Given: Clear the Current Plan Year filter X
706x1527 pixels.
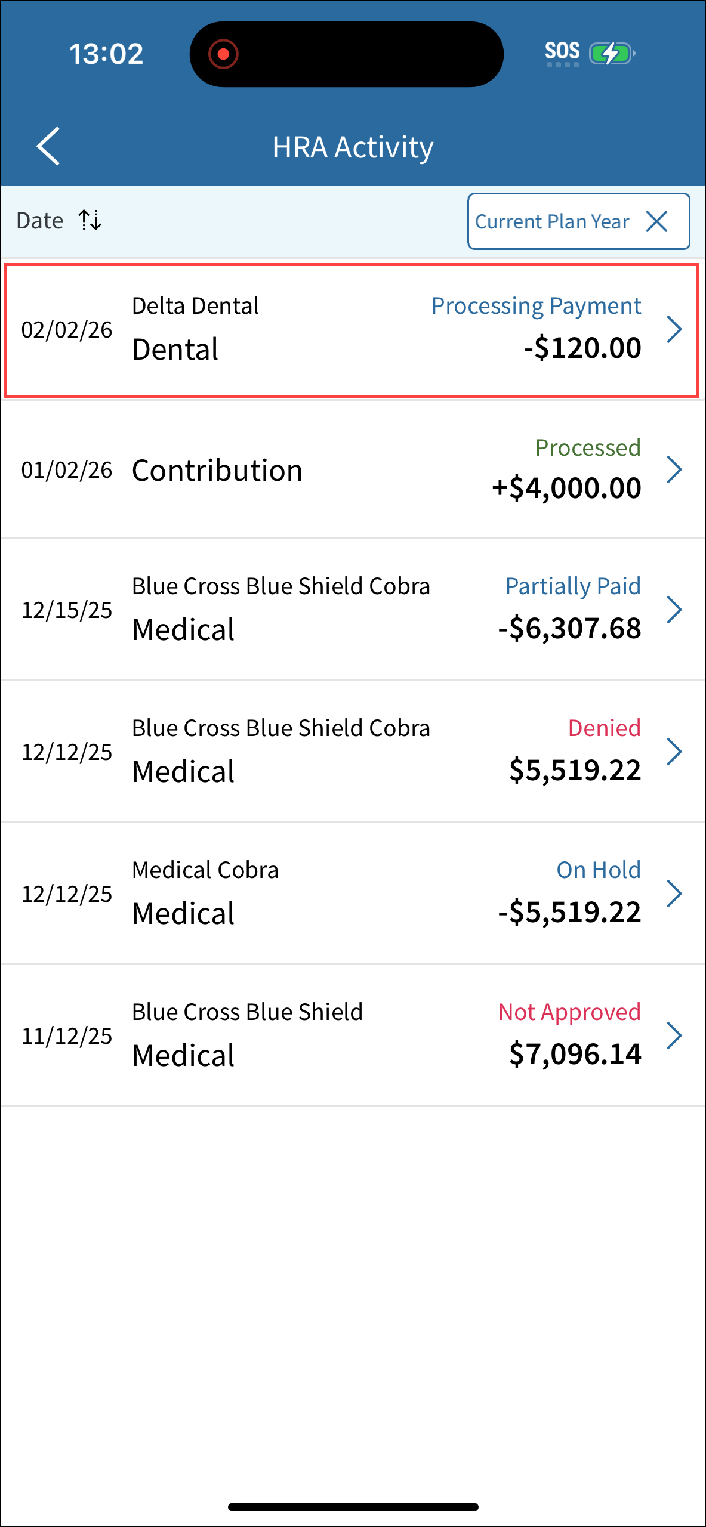Looking at the screenshot, I should pyautogui.click(x=657, y=221).
